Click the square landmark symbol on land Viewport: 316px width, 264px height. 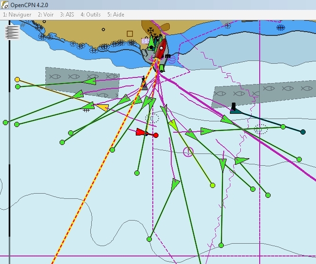tap(130, 34)
